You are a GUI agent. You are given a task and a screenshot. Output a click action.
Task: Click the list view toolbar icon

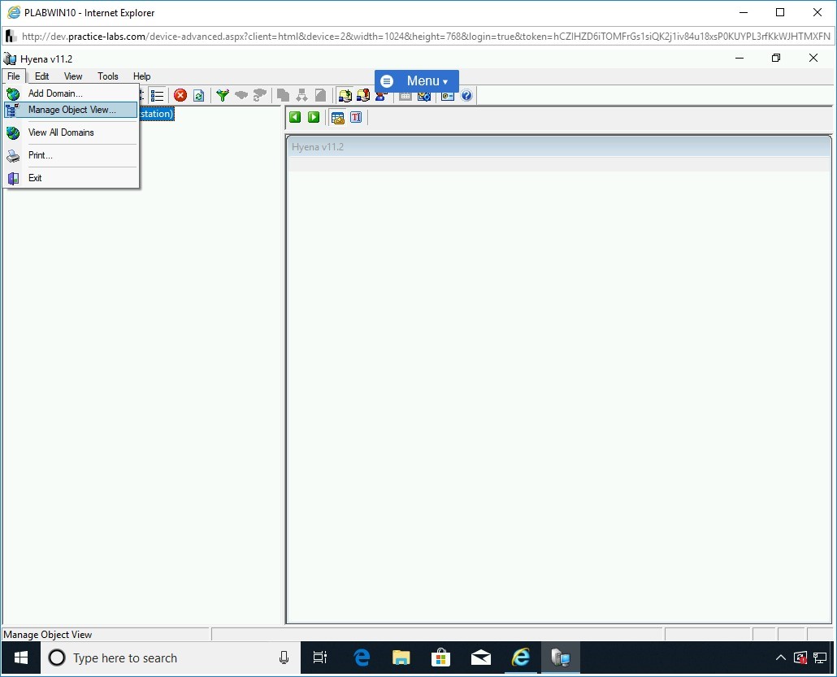click(158, 95)
